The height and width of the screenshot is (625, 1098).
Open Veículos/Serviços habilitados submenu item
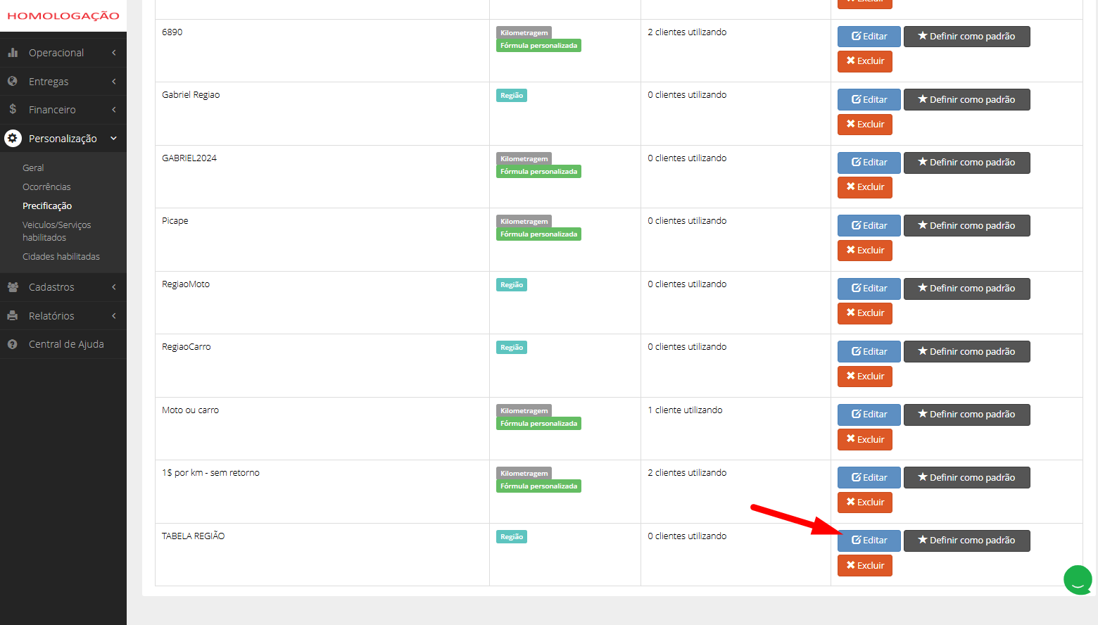tap(57, 232)
